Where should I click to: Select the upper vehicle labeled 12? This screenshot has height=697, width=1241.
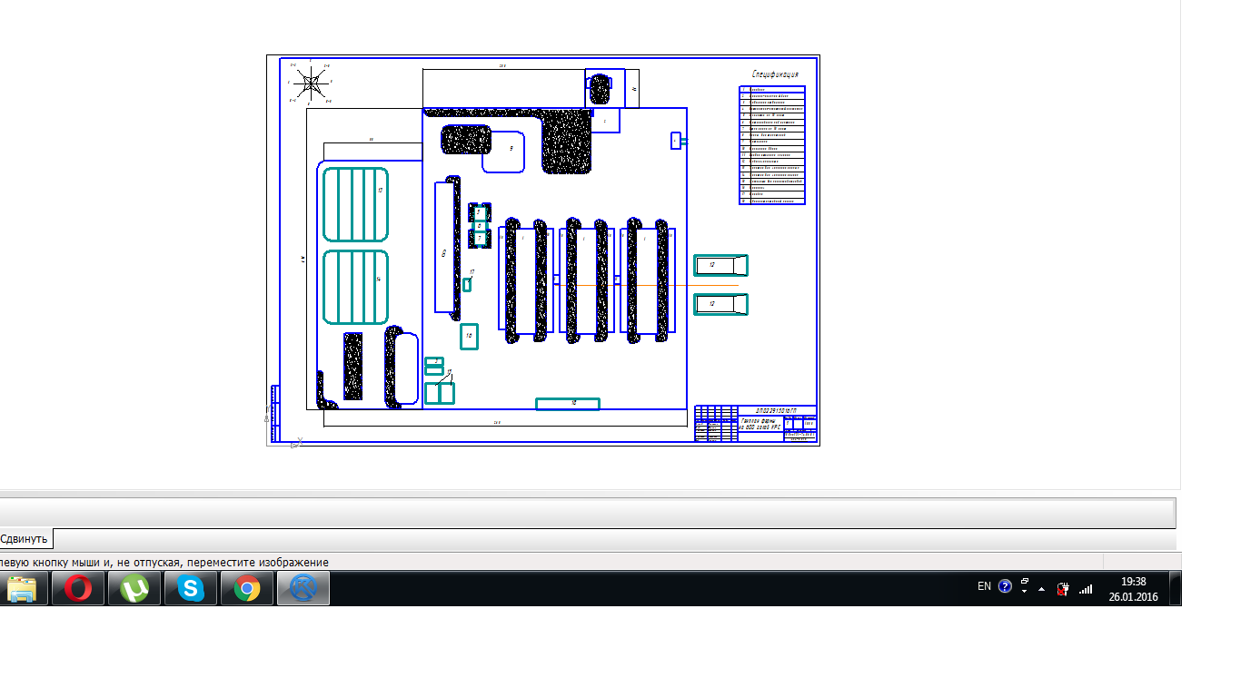point(720,265)
